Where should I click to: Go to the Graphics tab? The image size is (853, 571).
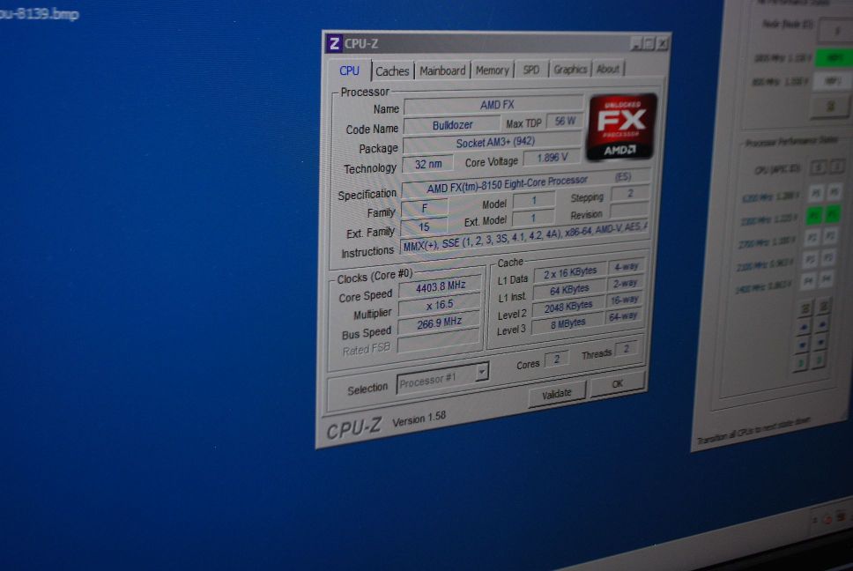570,69
